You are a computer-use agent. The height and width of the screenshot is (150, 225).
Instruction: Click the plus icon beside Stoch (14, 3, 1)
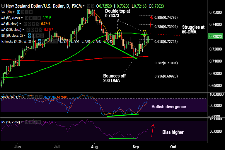tap(37, 97)
